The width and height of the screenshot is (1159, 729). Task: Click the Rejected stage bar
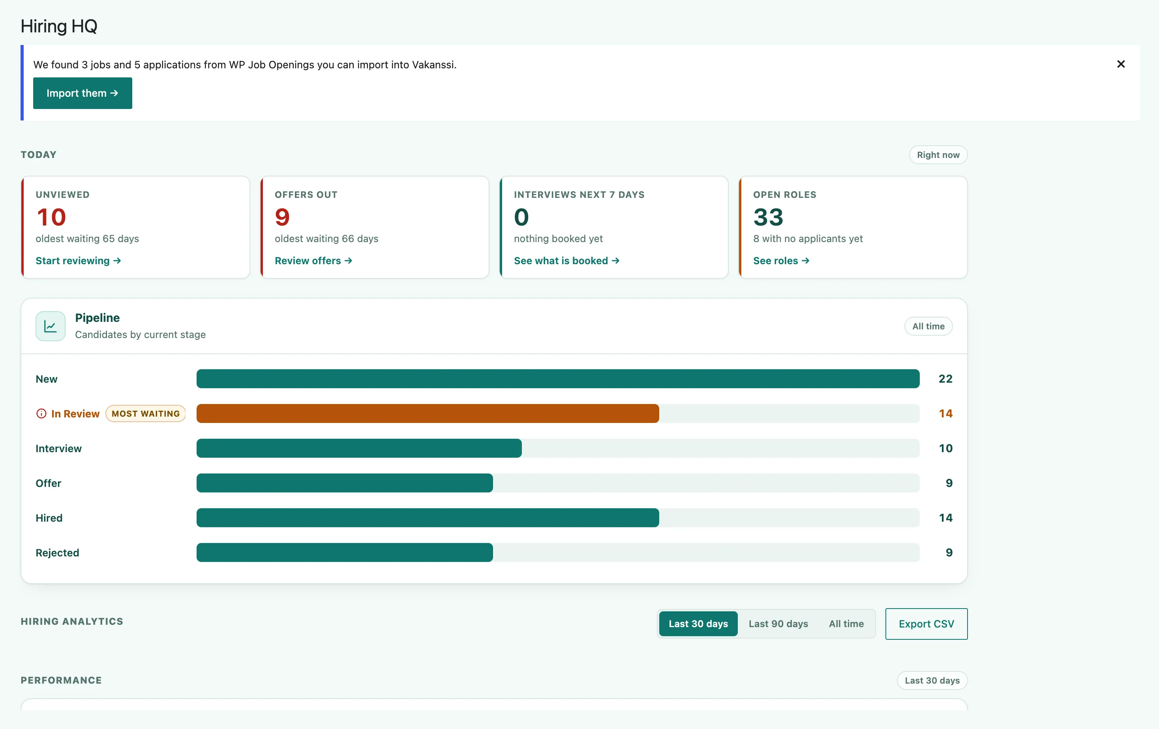[x=345, y=552]
